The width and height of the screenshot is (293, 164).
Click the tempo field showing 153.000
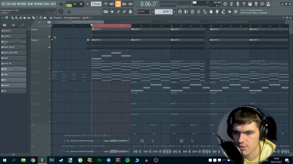click(96, 4)
